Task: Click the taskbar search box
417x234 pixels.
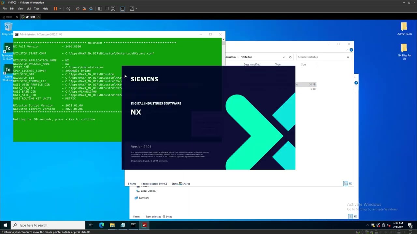Action: coord(48,225)
